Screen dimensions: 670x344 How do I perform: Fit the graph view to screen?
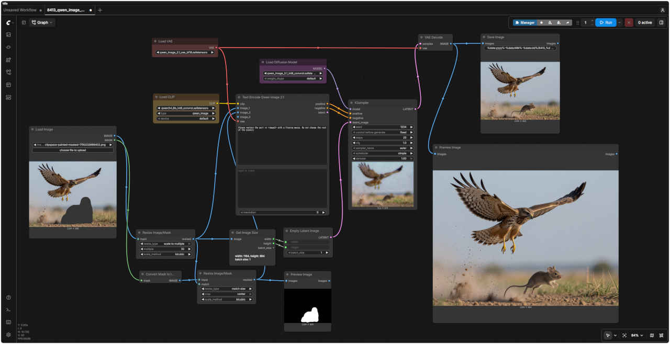(624, 335)
